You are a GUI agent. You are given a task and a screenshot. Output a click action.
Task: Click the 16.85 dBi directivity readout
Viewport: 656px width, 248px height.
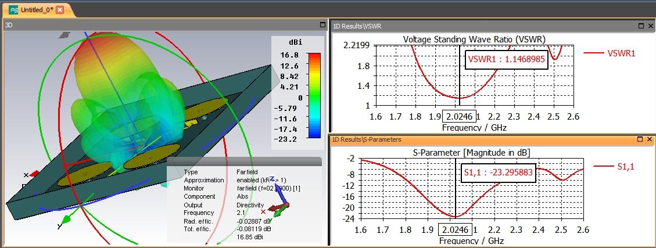pyautogui.click(x=250, y=237)
